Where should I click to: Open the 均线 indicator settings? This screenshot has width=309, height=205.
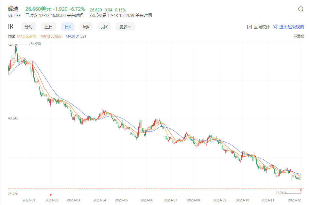coord(11,36)
